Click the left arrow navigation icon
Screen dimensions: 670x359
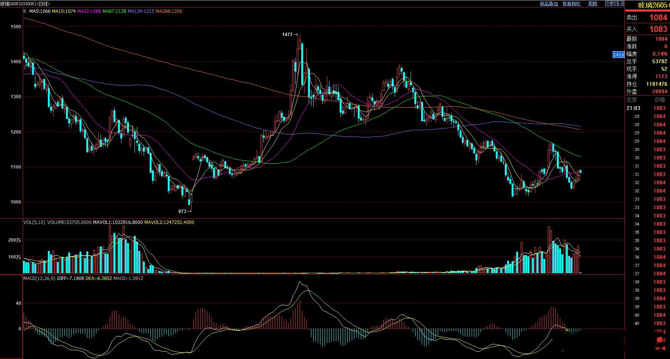[608, 3]
